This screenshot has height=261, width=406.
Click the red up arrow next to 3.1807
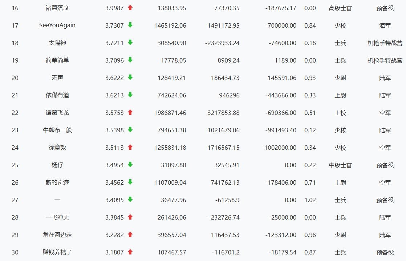coord(130,252)
